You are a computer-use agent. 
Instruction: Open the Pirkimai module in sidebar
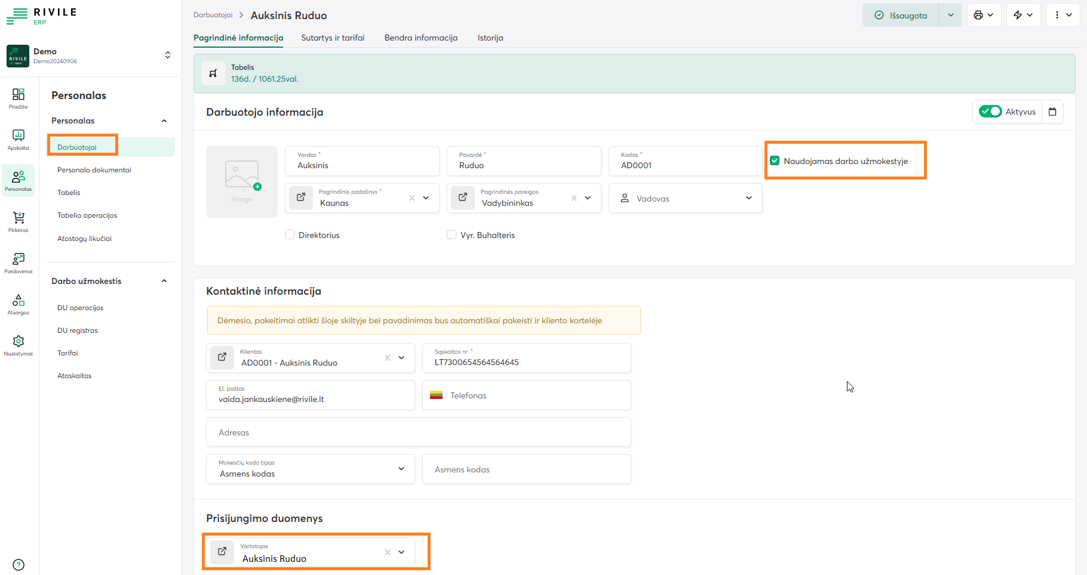click(19, 221)
